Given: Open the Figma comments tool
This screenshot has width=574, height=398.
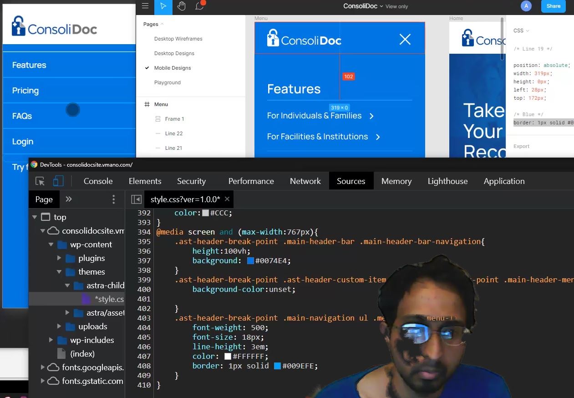Looking at the screenshot, I should [199, 6].
